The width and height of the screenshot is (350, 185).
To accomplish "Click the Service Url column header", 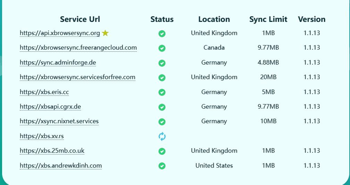I will pyautogui.click(x=80, y=19).
